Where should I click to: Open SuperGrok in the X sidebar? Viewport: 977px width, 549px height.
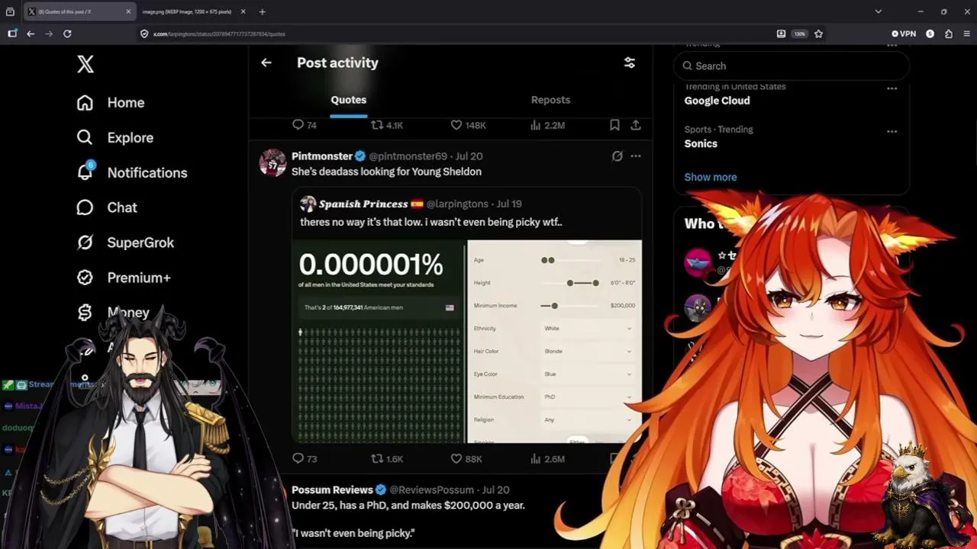pos(125,242)
